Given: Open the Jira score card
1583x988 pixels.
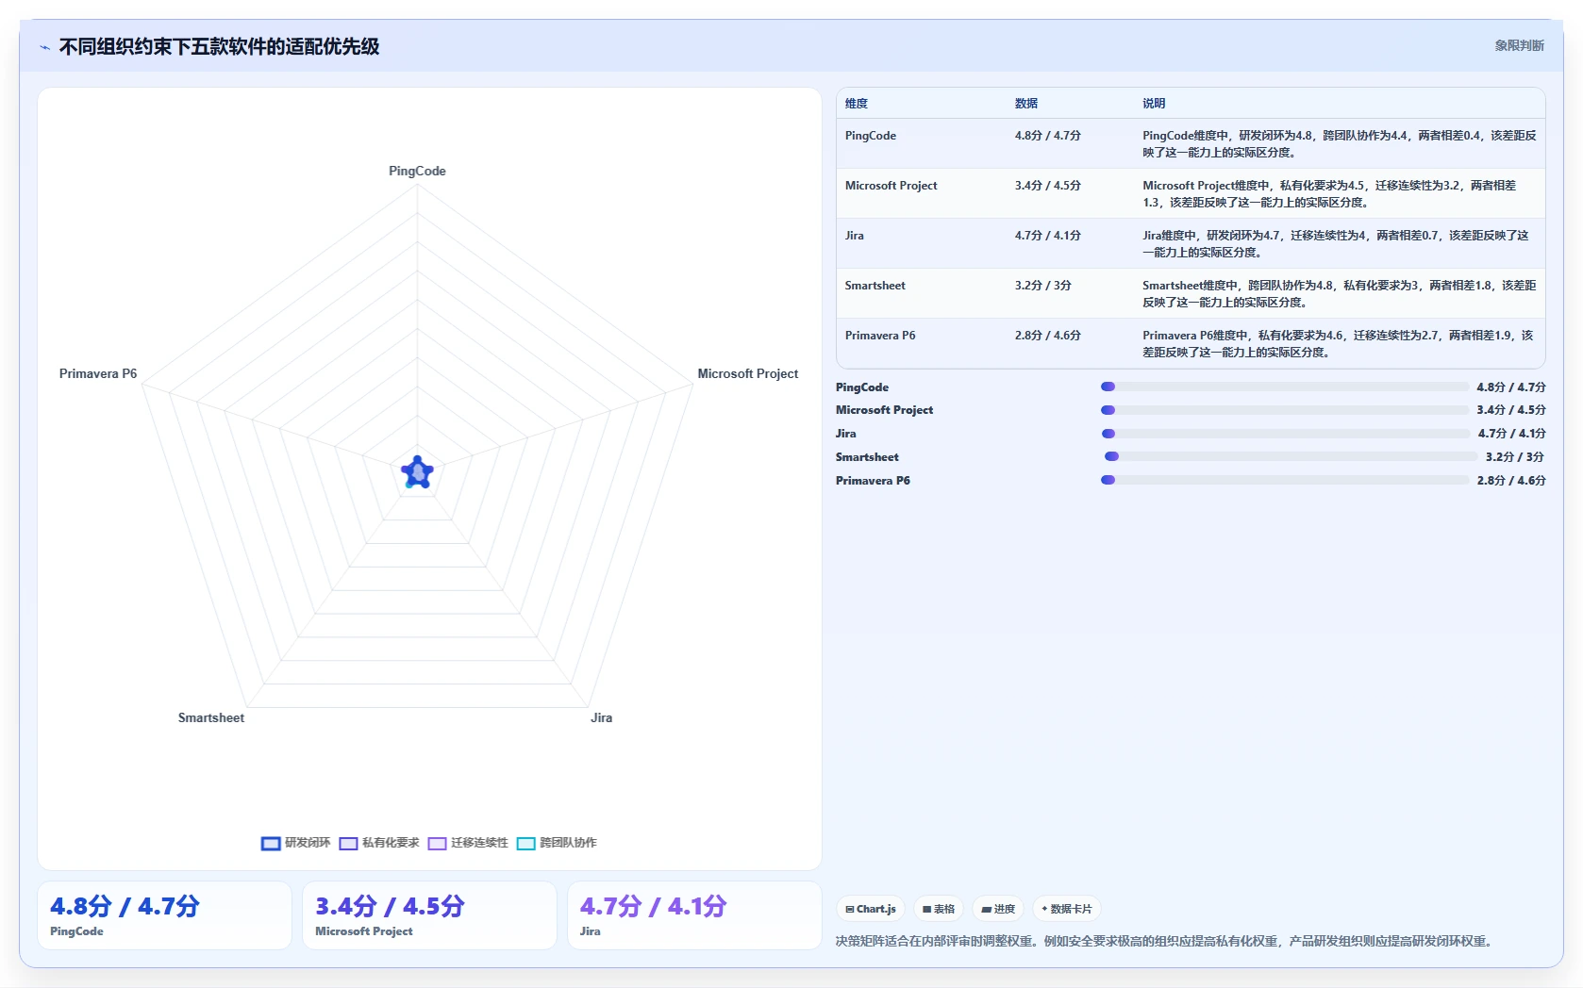Looking at the screenshot, I should pos(694,915).
